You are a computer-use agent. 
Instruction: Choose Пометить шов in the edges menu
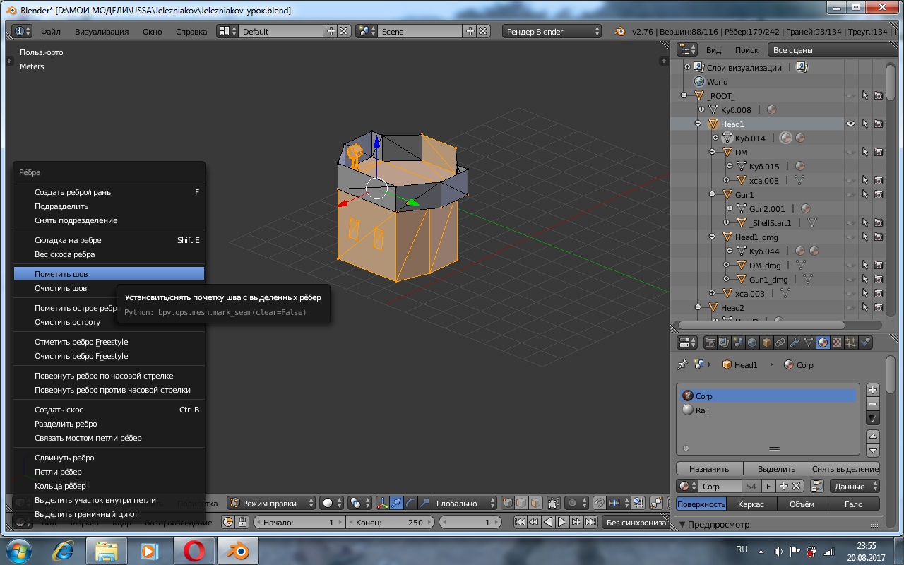point(61,274)
